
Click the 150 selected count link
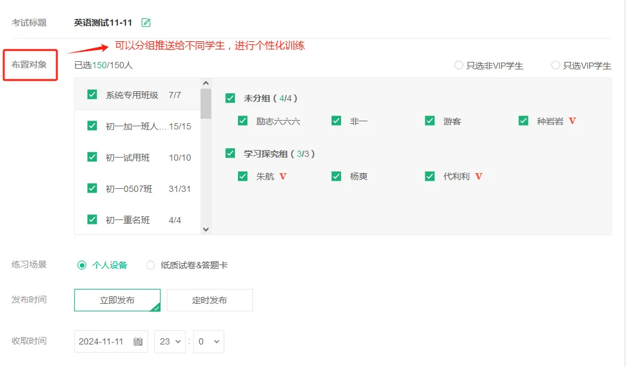[x=100, y=64]
